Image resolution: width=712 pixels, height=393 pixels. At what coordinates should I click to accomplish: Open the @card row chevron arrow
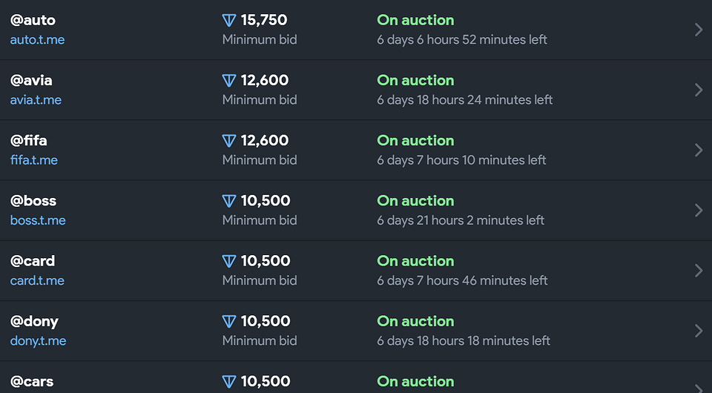[x=698, y=270]
